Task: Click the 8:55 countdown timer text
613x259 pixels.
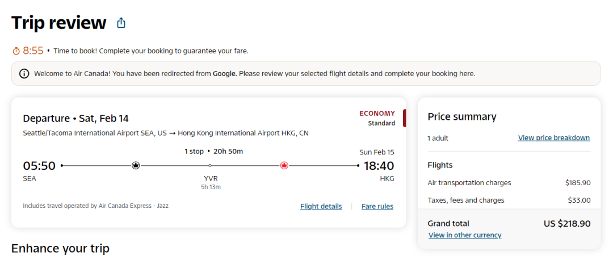Action: pos(33,51)
